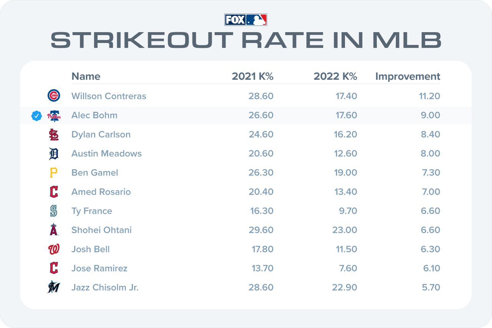
Task: Sort by the Name column header
Action: click(x=86, y=76)
